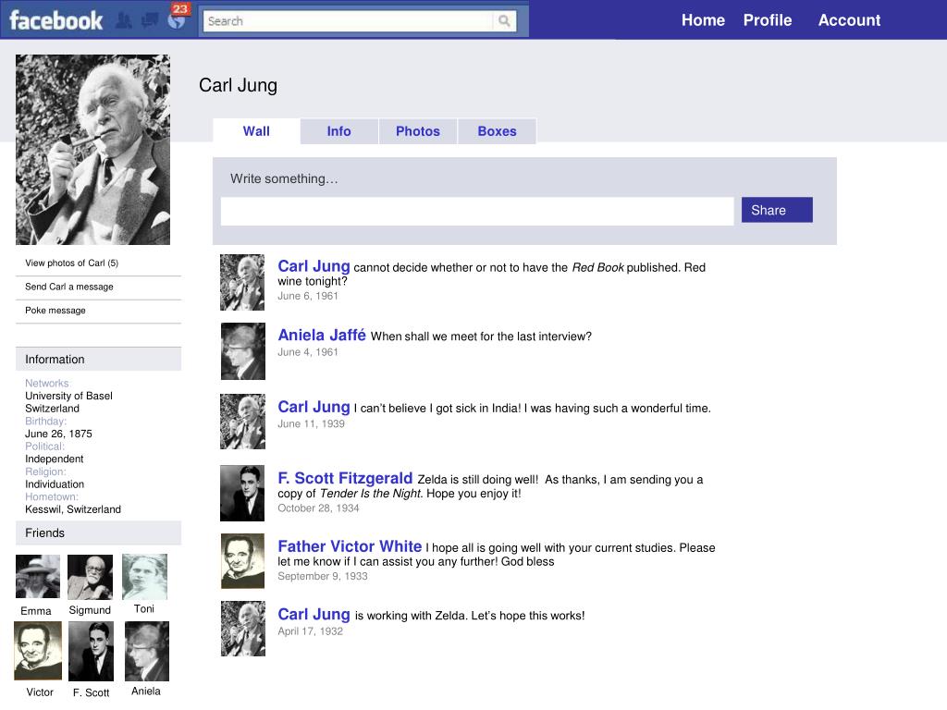
Task: Open Carl Jung name on Red Book post
Action: pyautogui.click(x=314, y=266)
